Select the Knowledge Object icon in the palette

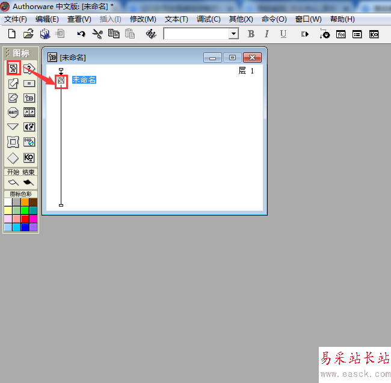[x=29, y=158]
